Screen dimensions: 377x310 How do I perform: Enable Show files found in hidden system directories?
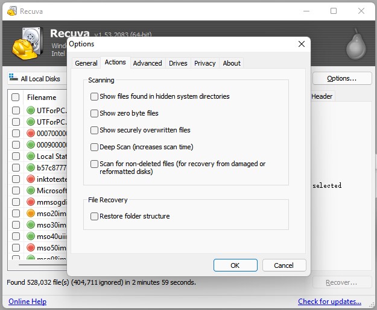[x=94, y=96]
